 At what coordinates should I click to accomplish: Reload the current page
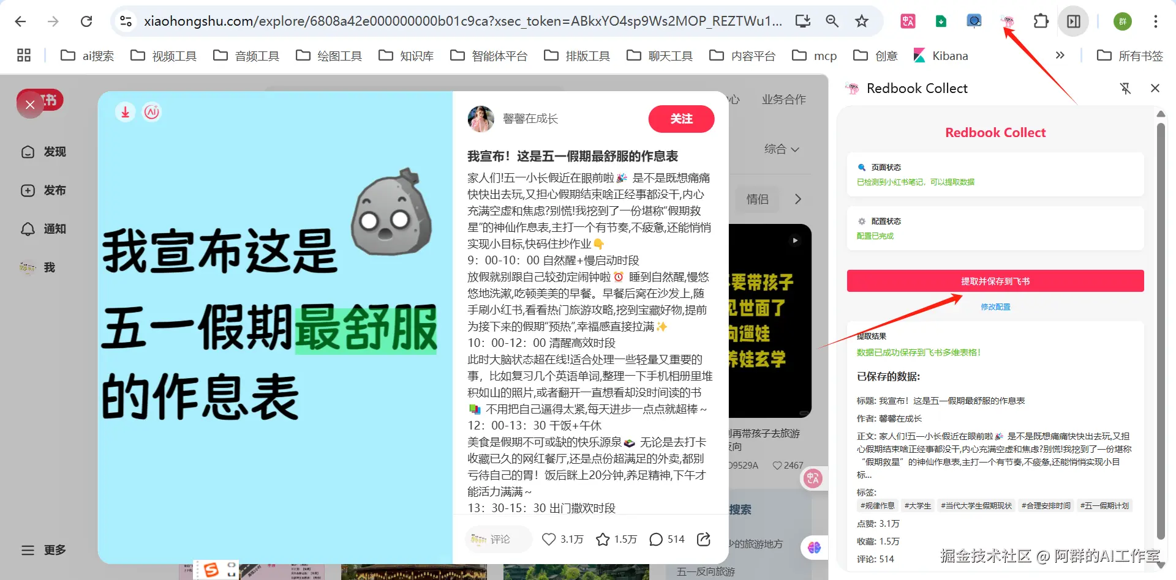[x=86, y=21]
